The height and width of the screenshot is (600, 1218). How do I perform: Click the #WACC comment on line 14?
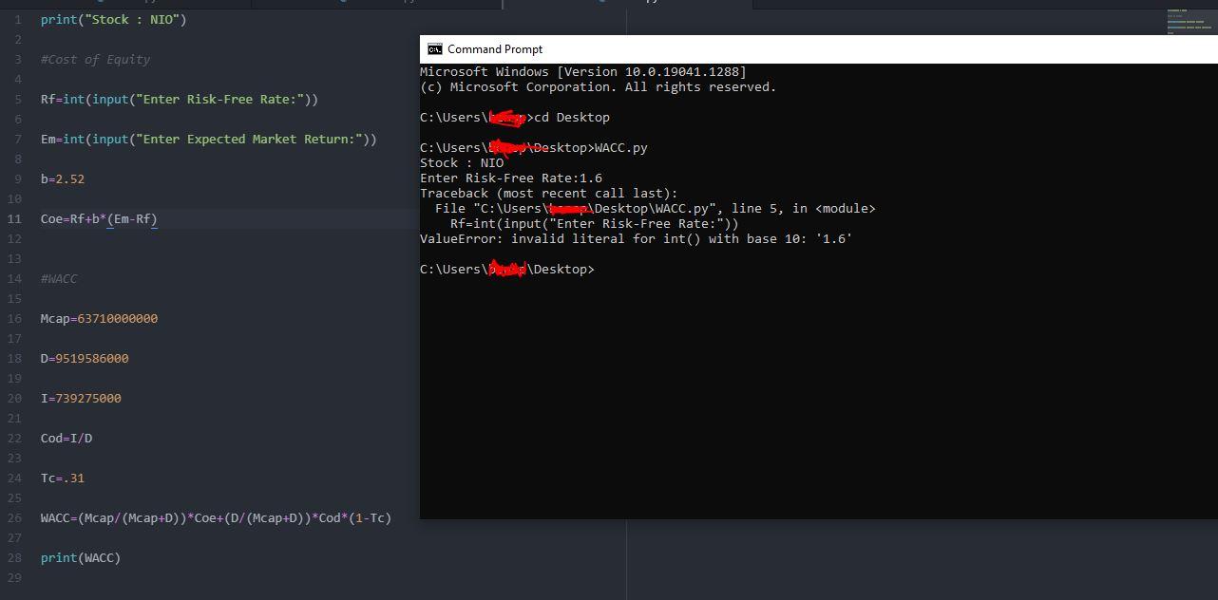[x=59, y=278]
